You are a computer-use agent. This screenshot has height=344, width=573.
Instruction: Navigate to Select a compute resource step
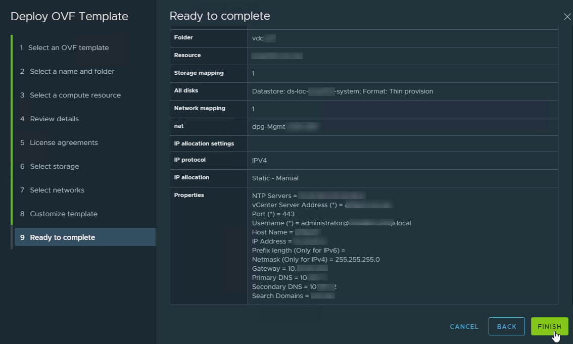[x=75, y=95]
